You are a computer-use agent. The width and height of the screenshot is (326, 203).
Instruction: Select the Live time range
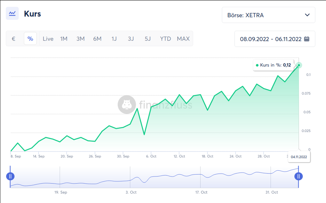[48, 39]
